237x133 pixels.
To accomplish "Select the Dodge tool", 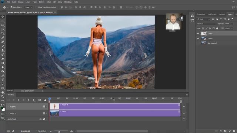I will 3,71.
